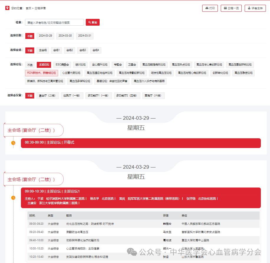Filter by date 2024-03-29
The width and height of the screenshot is (270, 263).
click(x=45, y=36)
